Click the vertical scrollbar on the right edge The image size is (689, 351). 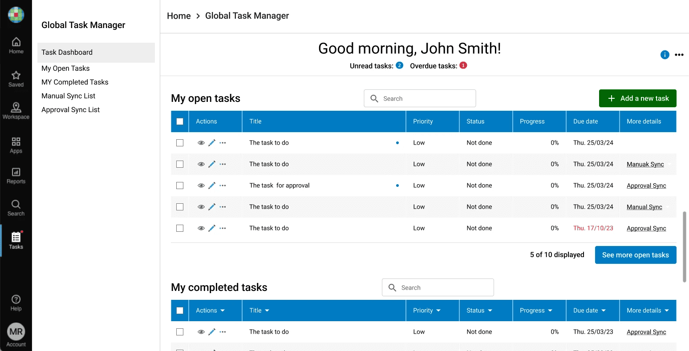pyautogui.click(x=685, y=247)
